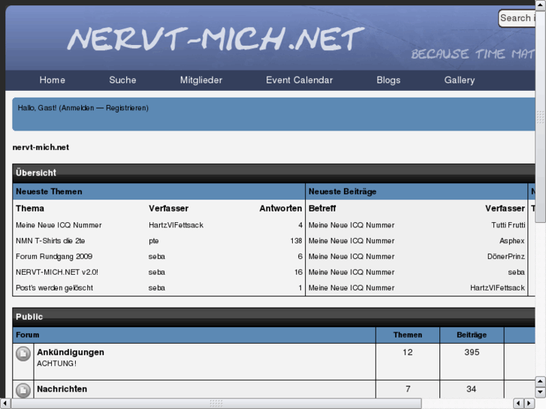Click the Registrieren link
This screenshot has width=546, height=409.
coord(126,108)
